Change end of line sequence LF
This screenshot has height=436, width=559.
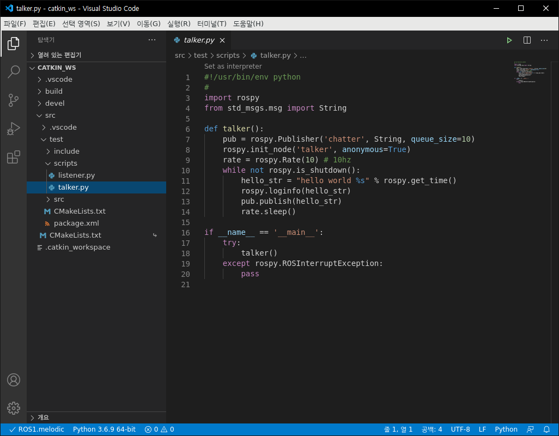482,429
